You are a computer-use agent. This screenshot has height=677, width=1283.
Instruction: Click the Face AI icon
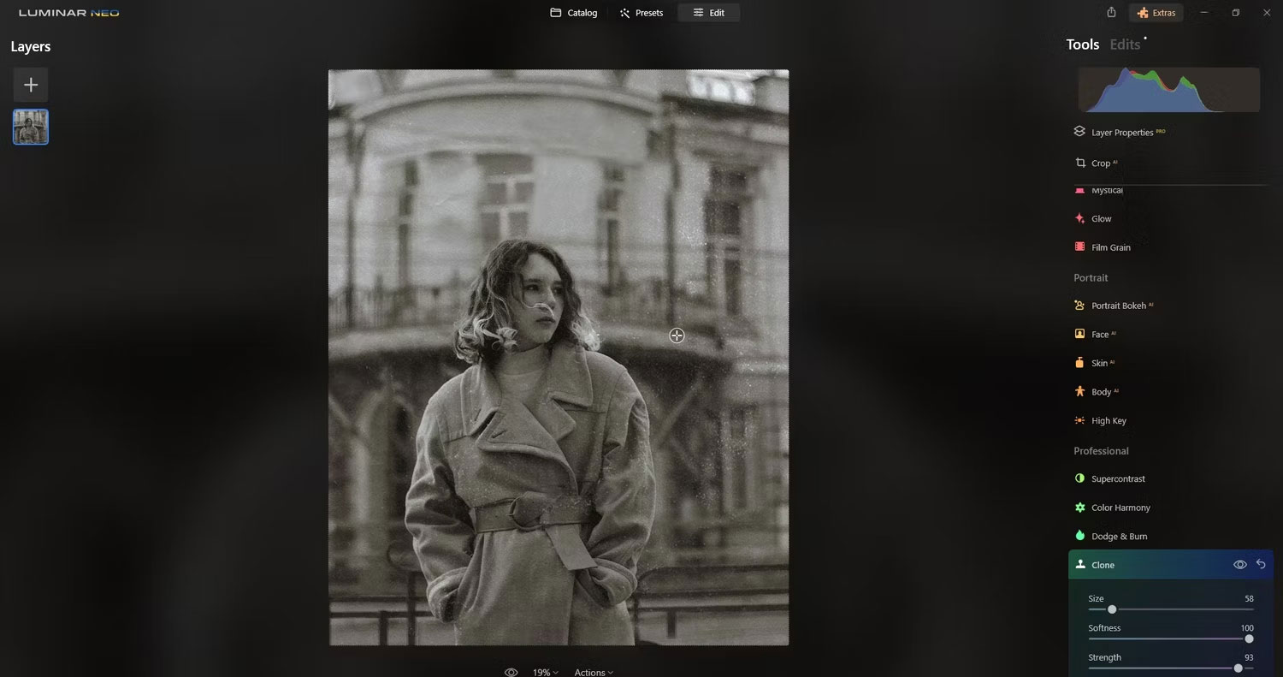coord(1079,334)
